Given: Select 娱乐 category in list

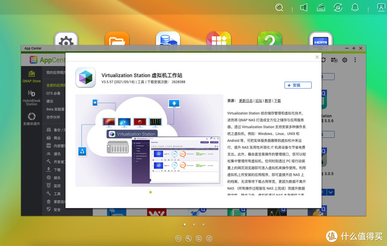Looking at the screenshot, I should coord(53,178).
